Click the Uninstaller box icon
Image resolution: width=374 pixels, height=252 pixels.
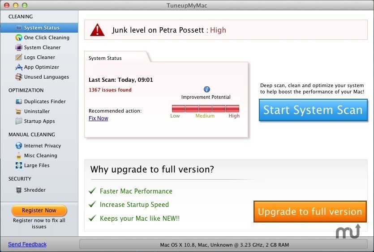tap(19, 111)
